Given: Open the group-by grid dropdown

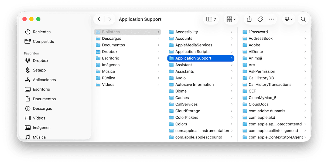Looking at the screenshot, I should 231,19.
